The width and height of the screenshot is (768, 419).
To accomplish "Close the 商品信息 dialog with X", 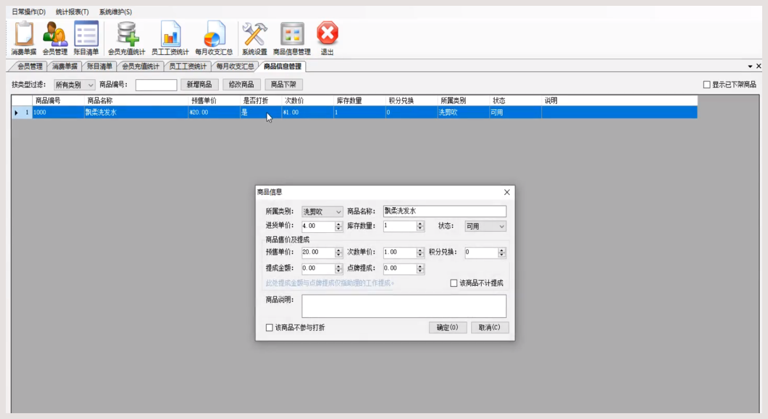I will (507, 192).
